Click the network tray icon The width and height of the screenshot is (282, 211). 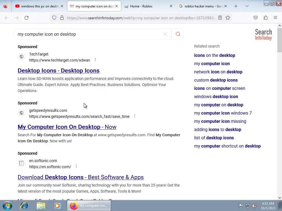pyautogui.click(x=248, y=206)
